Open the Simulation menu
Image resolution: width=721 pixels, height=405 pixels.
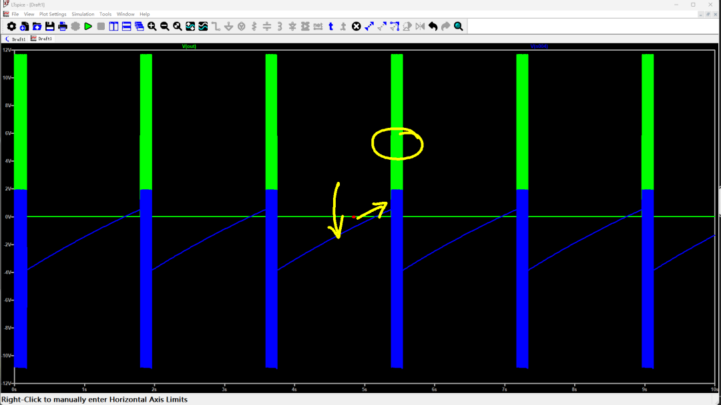(83, 14)
